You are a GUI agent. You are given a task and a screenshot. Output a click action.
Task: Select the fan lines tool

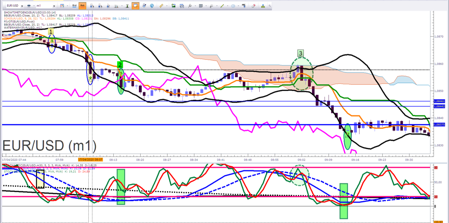click(x=211, y=6)
